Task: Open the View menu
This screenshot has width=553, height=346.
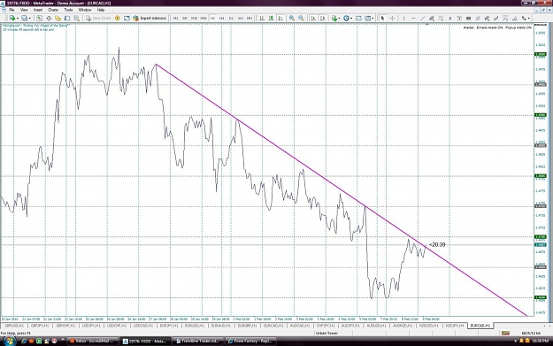Action: [24, 10]
